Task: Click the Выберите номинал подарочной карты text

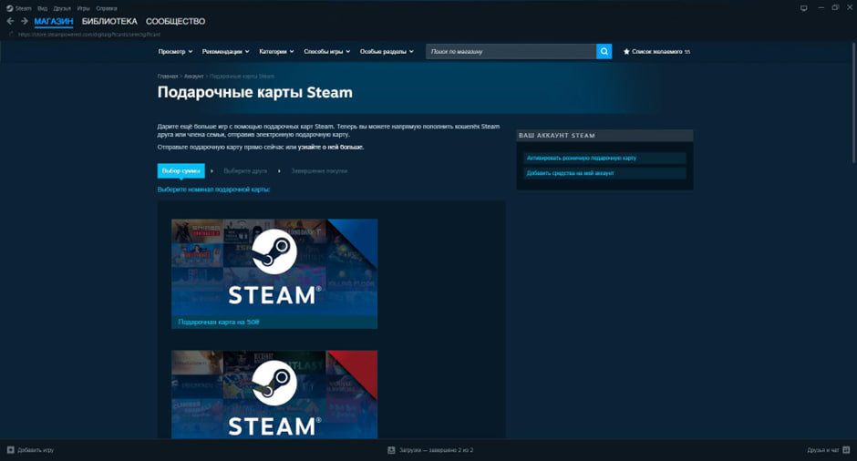Action: 213,190
